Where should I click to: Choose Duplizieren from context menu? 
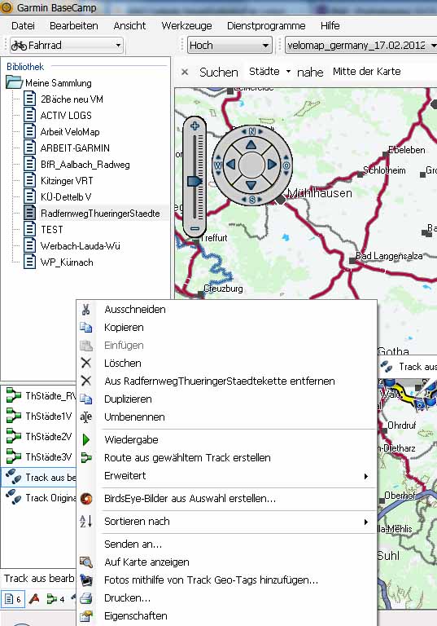226,399
